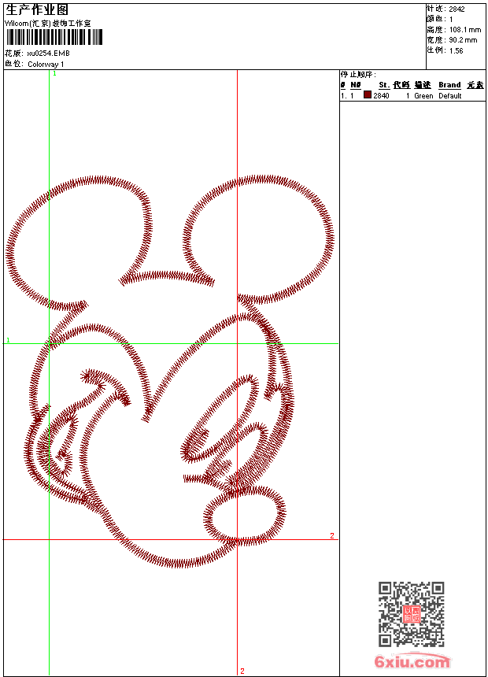Click the file name xu0254.EMB

[48, 53]
